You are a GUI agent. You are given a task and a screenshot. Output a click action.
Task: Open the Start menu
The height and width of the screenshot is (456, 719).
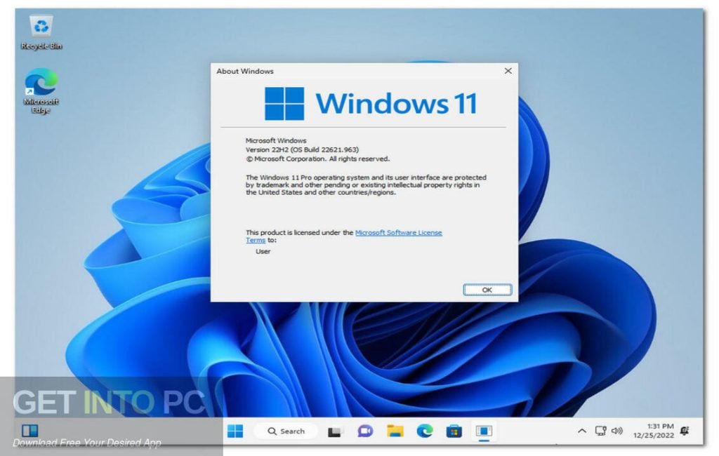237,431
